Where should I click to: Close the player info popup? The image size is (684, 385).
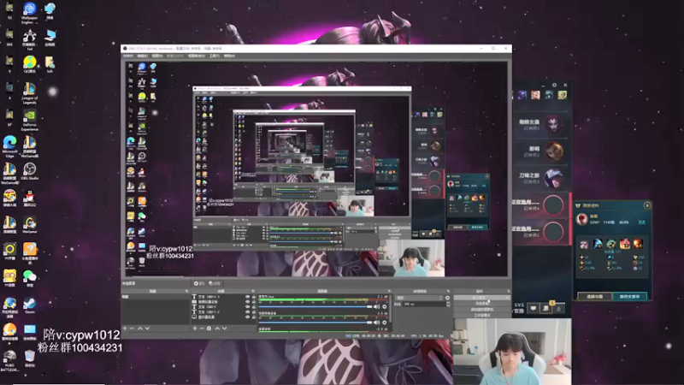pyautogui.click(x=647, y=205)
